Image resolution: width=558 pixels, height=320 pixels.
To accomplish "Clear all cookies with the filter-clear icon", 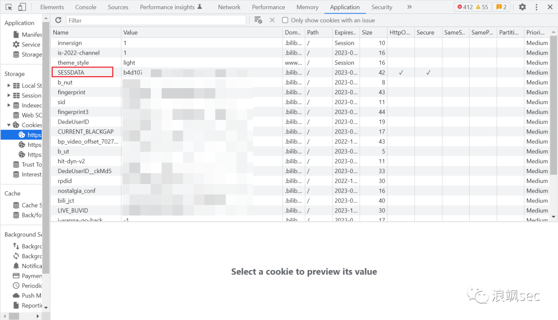I will [x=258, y=20].
